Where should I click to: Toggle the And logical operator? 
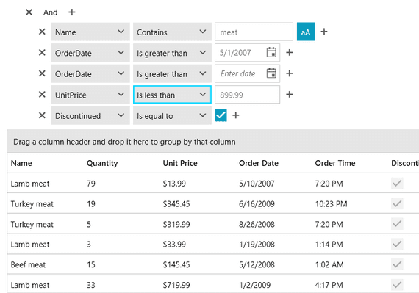coord(50,12)
